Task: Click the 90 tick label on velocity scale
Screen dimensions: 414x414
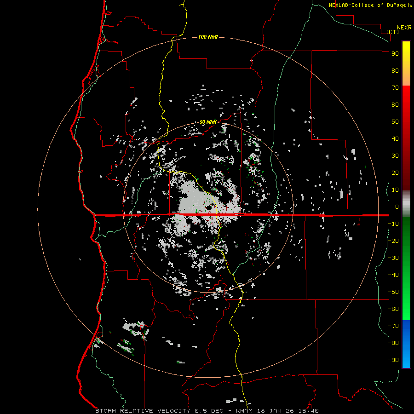Action: pos(395,54)
